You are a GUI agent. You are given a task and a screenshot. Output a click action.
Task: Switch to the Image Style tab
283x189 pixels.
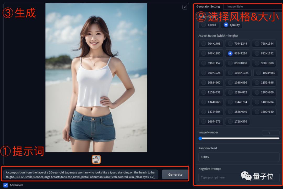235,7
